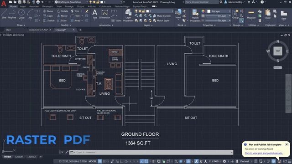Close the Plot and Publish notification
Screen dimensions: 292x164
(287, 144)
